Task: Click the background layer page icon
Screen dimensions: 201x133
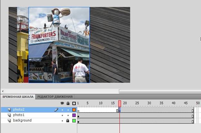Action: coord(9,120)
